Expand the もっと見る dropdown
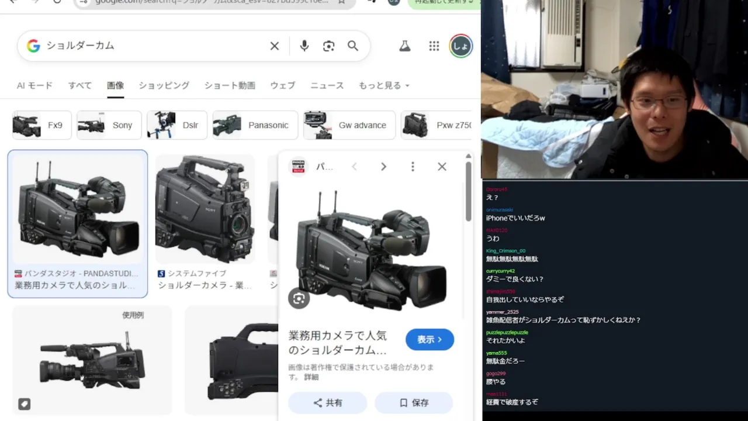The height and width of the screenshot is (421, 748). [x=384, y=85]
